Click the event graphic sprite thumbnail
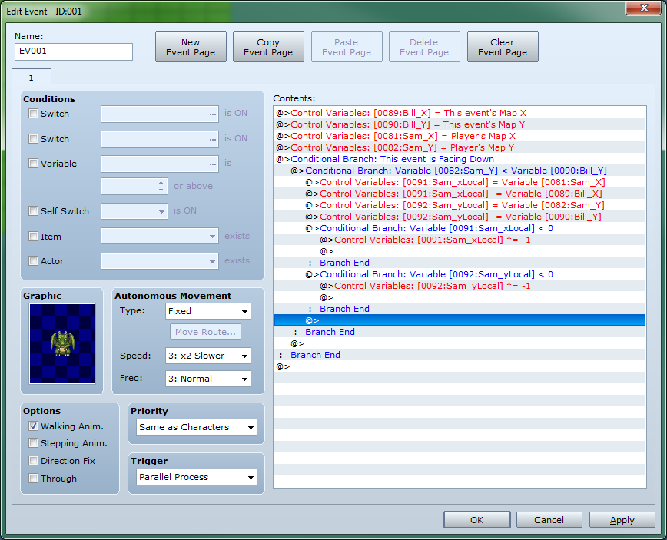 pos(62,343)
